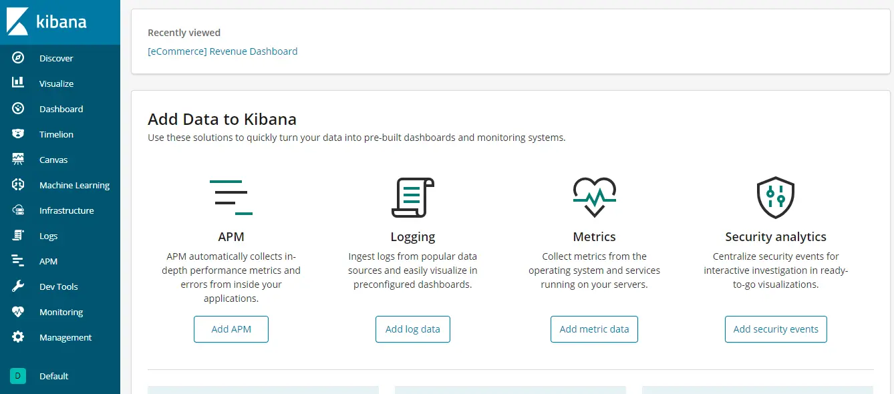Click the Dashboard gauge icon
The height and width of the screenshot is (394, 894).
[x=18, y=109]
